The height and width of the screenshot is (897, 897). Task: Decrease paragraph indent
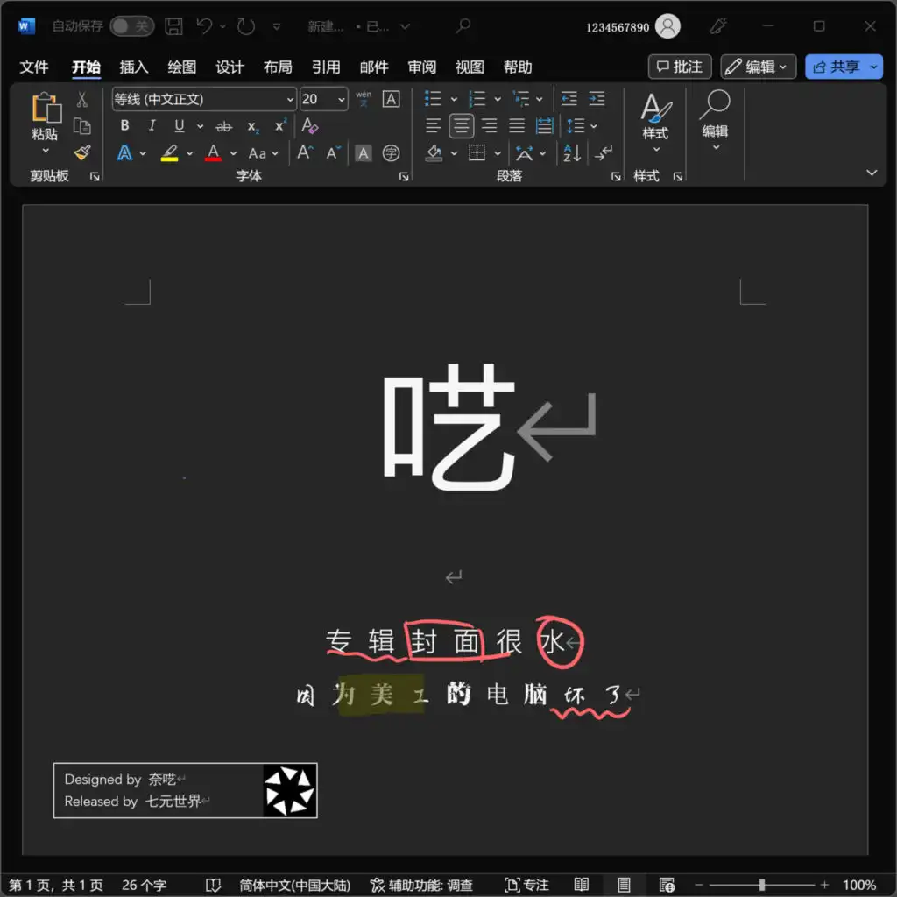(569, 99)
